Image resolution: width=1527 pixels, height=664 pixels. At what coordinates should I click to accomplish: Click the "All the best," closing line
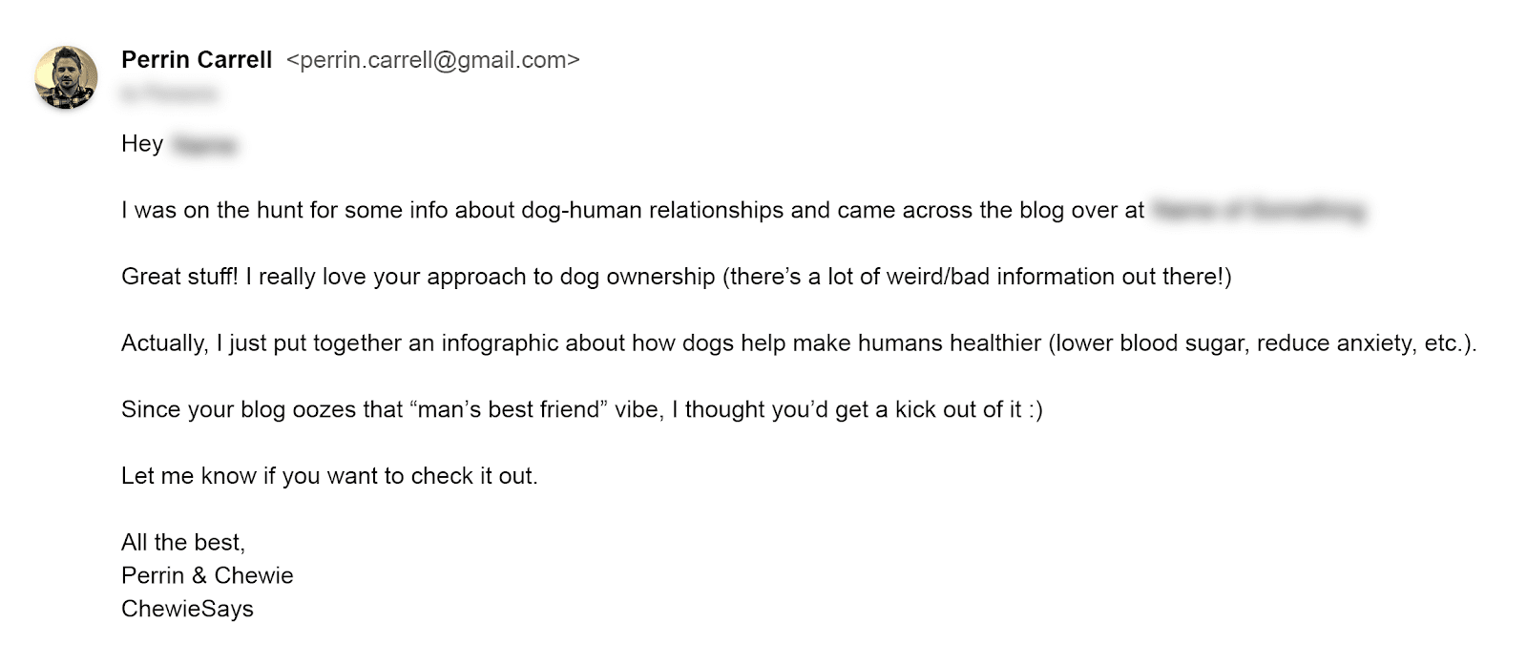(183, 543)
